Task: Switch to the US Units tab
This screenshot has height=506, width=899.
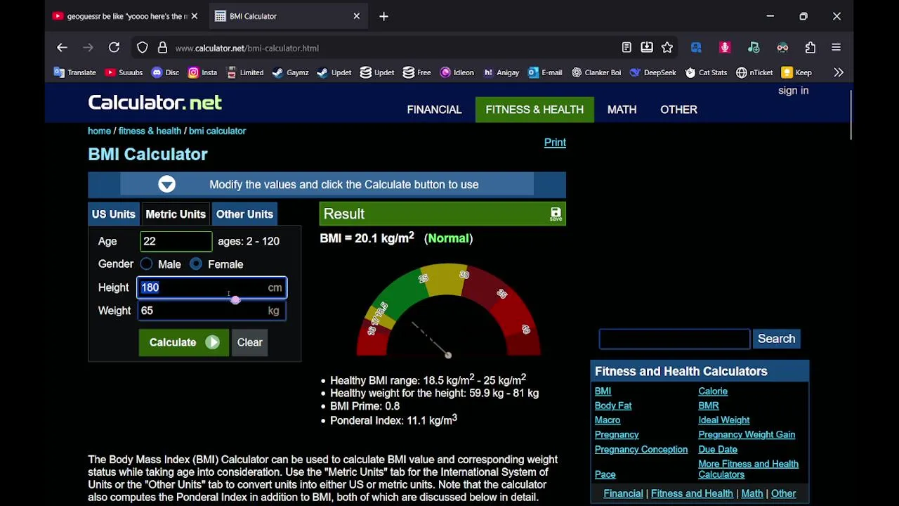Action: pos(113,214)
